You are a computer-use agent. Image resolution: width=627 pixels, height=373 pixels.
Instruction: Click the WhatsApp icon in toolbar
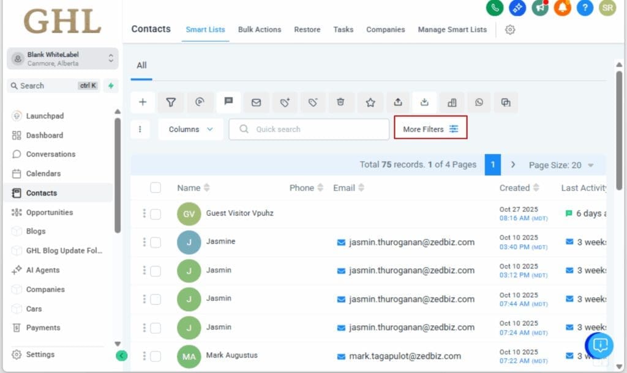point(479,102)
